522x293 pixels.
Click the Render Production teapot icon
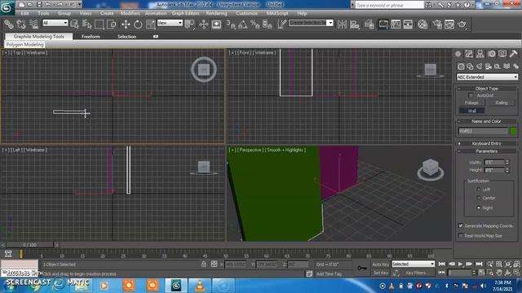[462, 24]
